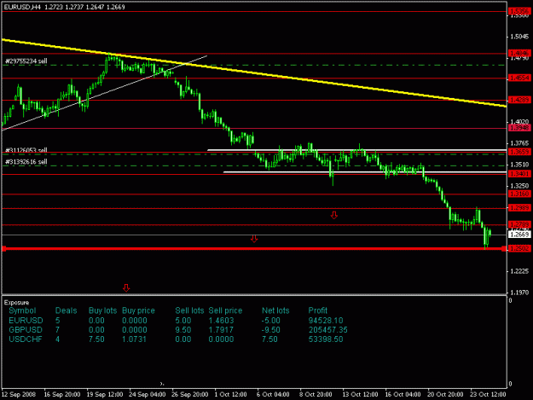Click the red down arrow below 24 Sep

coord(126,288)
